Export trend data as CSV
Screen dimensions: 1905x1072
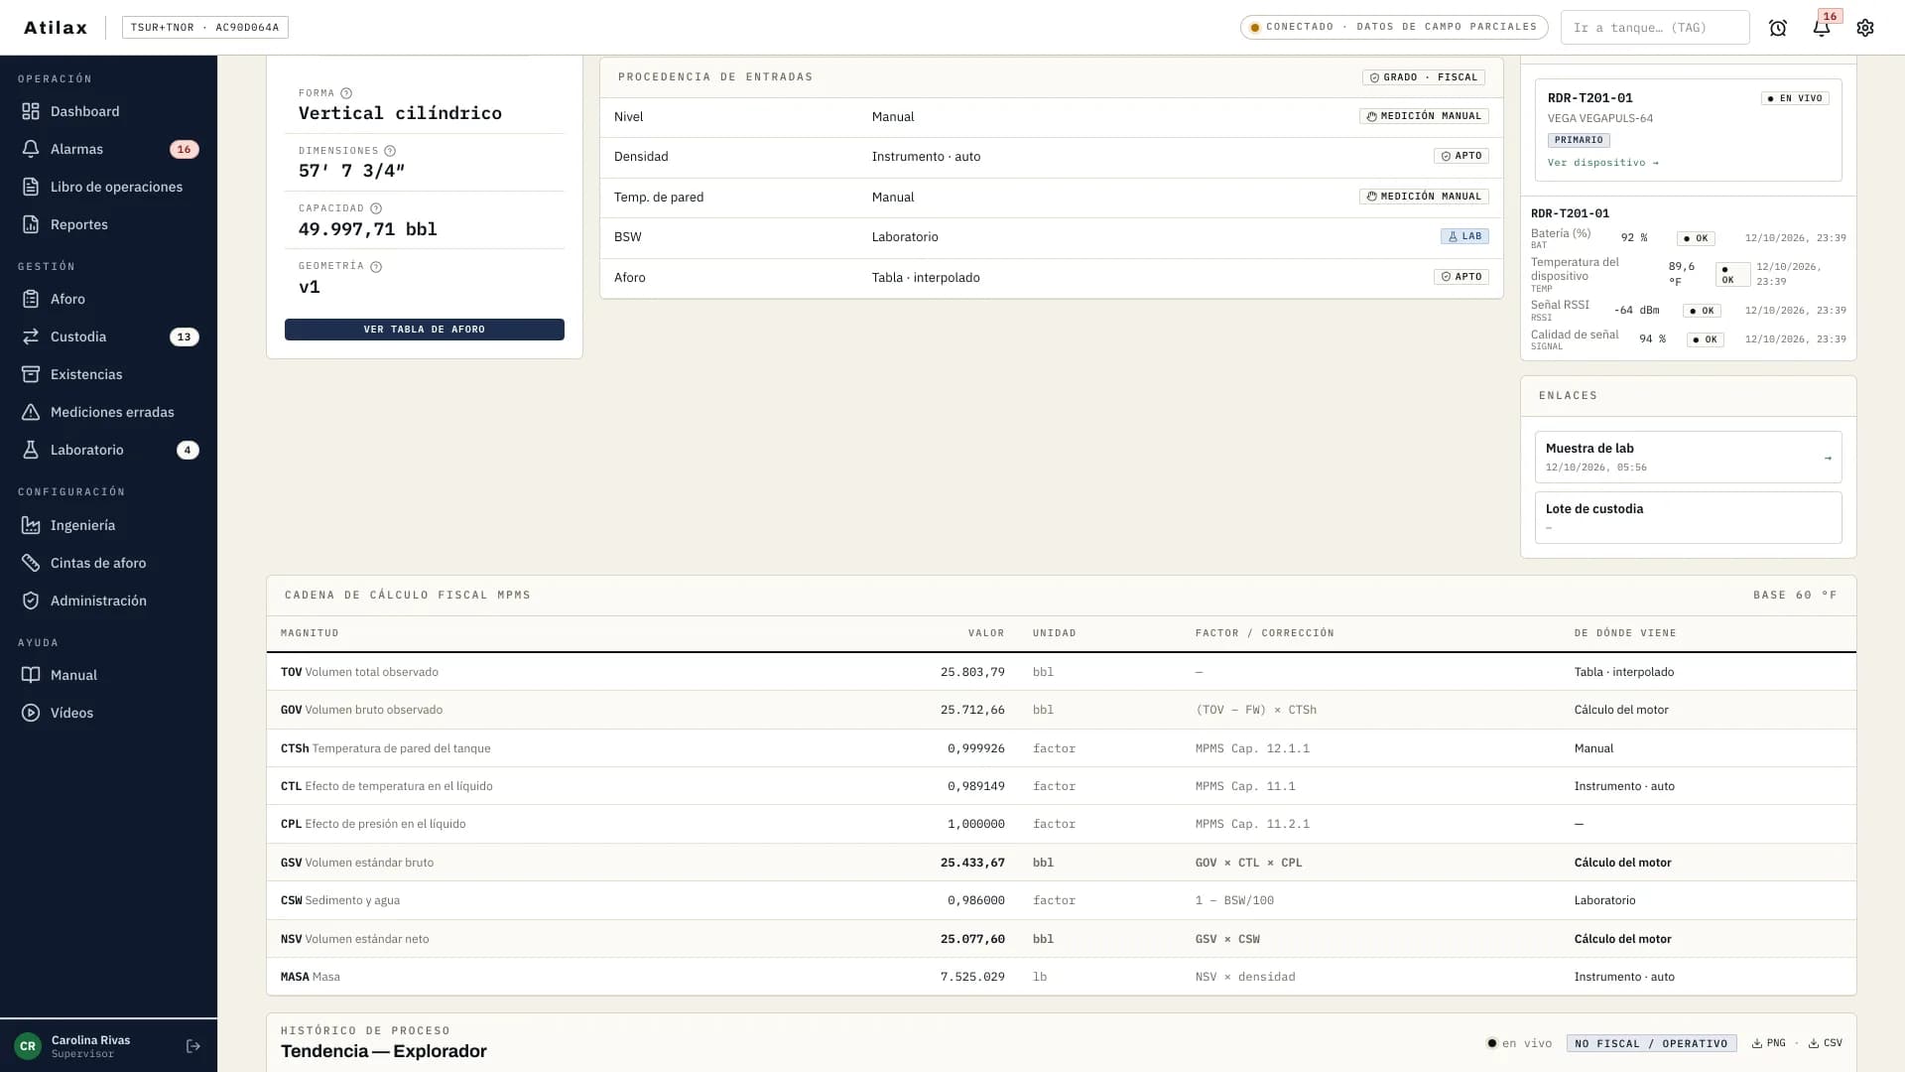click(1826, 1043)
